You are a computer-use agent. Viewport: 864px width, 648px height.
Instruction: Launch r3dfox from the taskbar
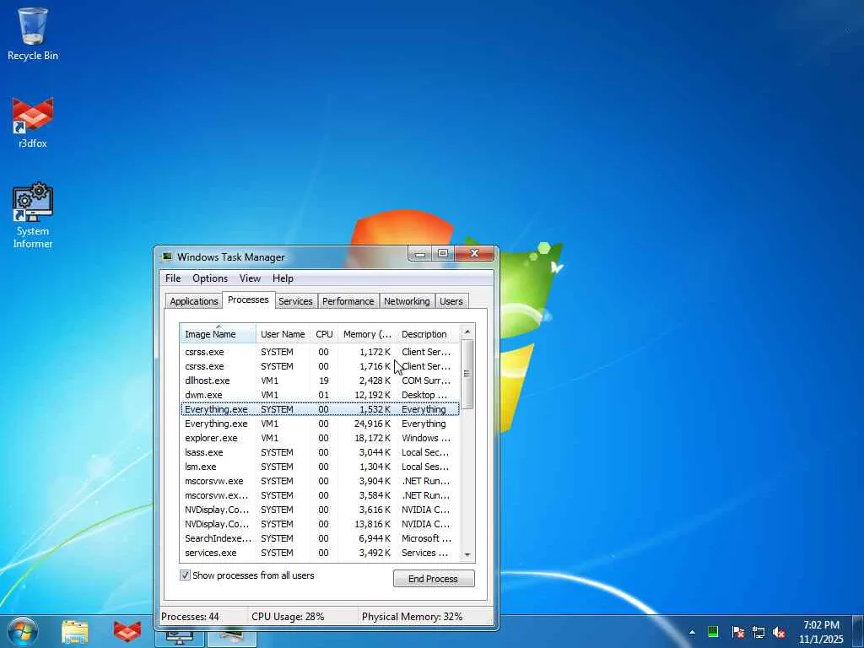127,631
